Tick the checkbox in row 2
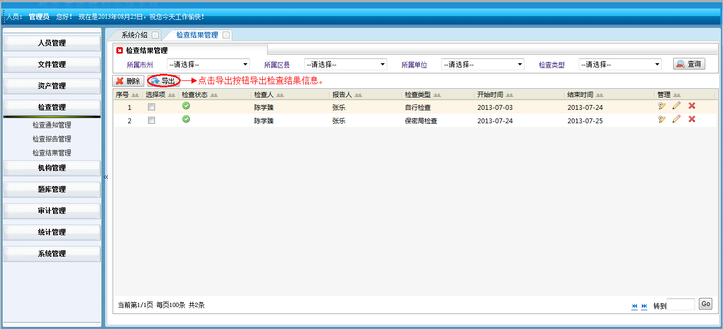This screenshot has height=329, width=723. pyautogui.click(x=151, y=121)
